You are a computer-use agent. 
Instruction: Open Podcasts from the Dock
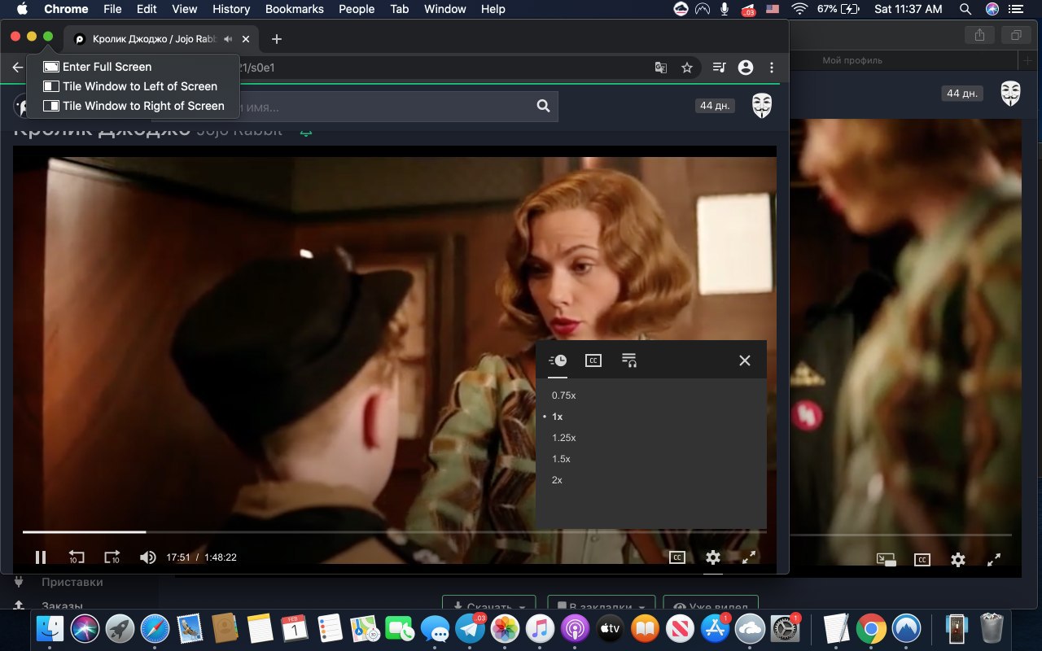(576, 629)
